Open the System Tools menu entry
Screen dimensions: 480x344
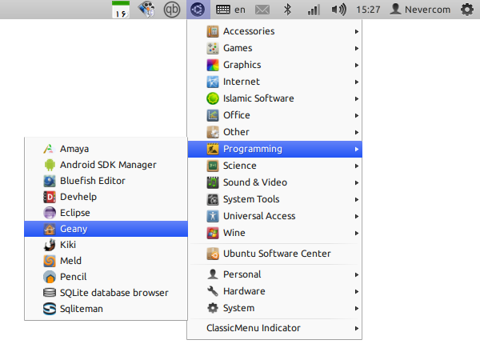coord(274,199)
